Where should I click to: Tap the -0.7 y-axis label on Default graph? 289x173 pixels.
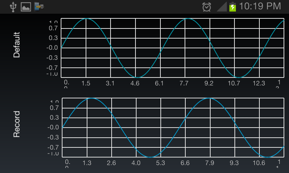tap(52, 68)
